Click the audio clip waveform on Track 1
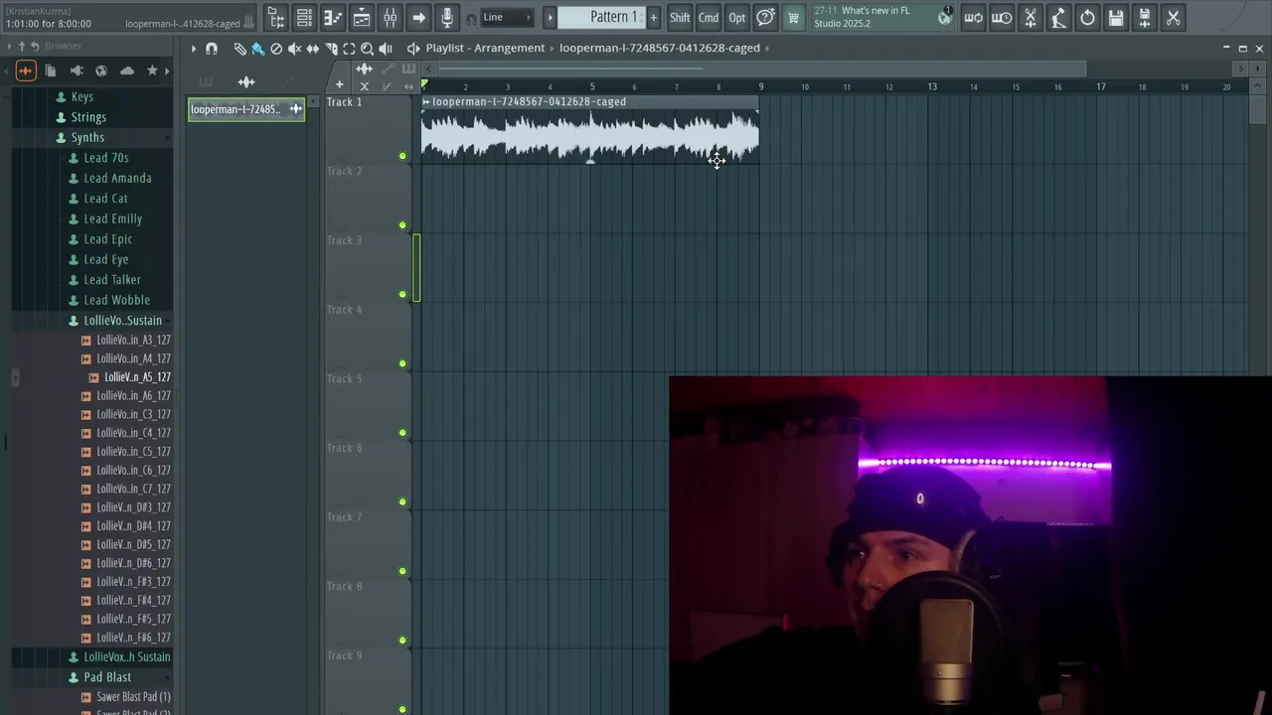This screenshot has width=1272, height=715. point(590,136)
